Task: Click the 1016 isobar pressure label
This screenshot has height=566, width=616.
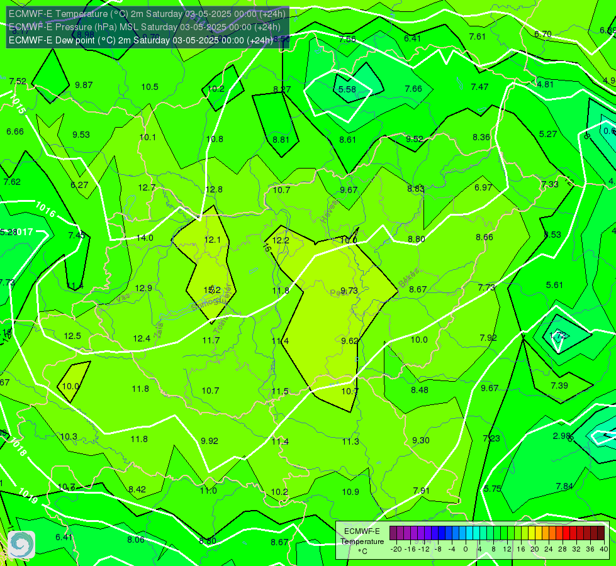Action: coord(45,209)
